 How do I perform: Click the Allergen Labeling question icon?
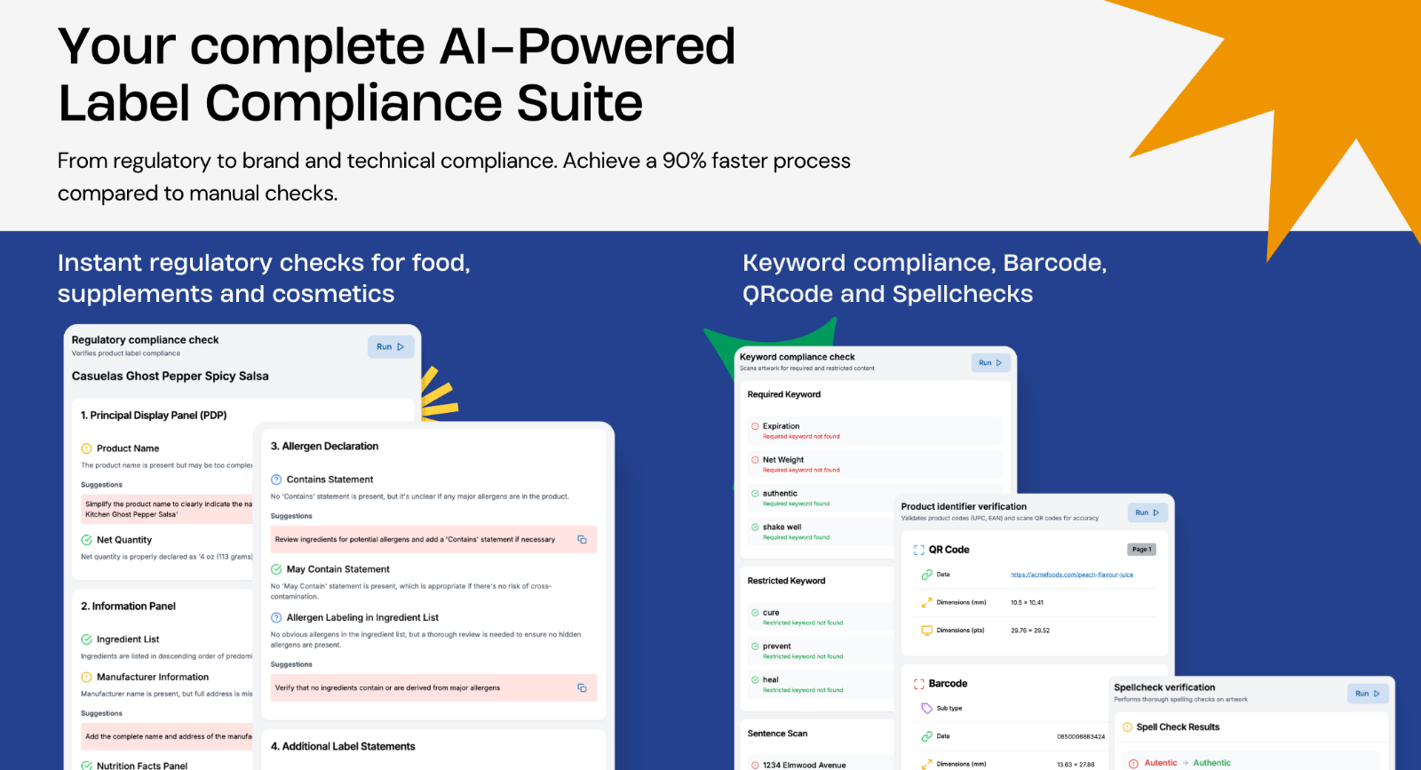276,617
